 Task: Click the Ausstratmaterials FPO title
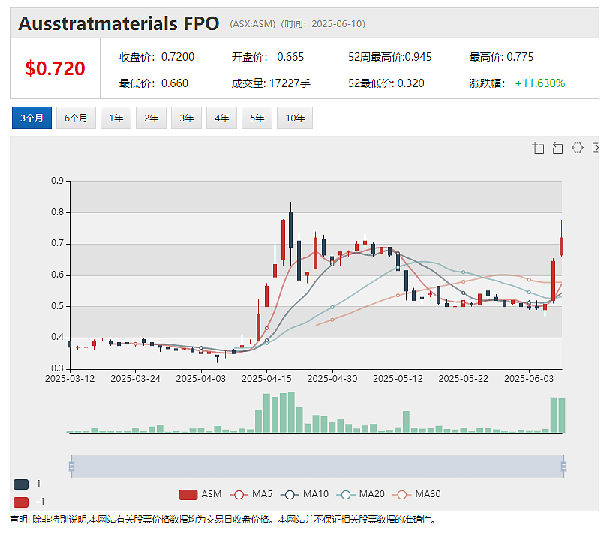pyautogui.click(x=119, y=23)
